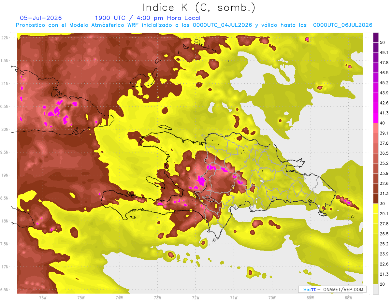This screenshot has width=391, height=302.
Task: Click the latitude axis label '21N'
Action: coord(5,83)
